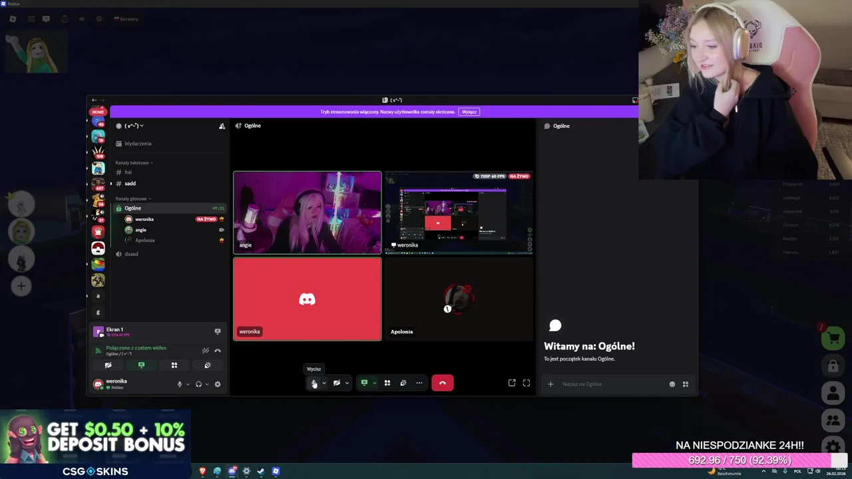Pop out the call window
This screenshot has width=852, height=479.
[x=512, y=383]
